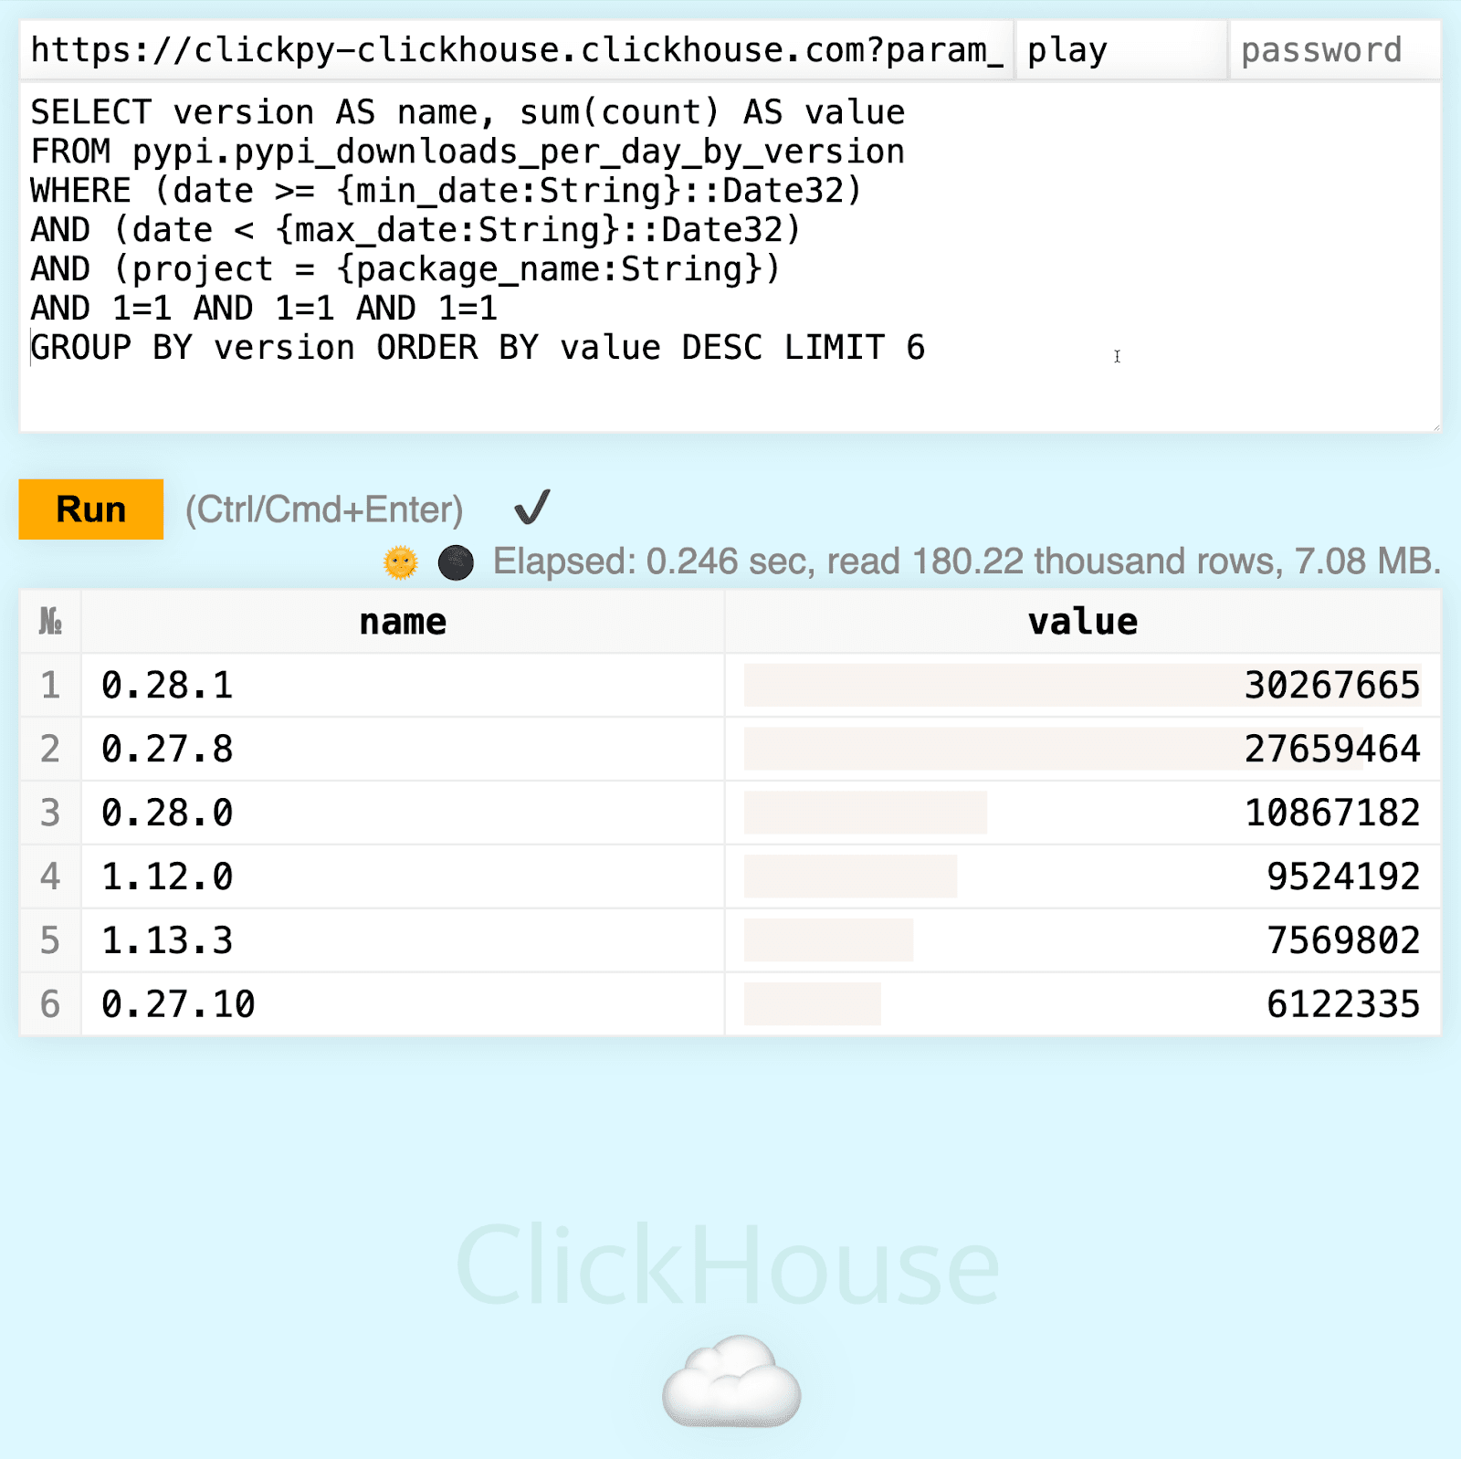Image resolution: width=1461 pixels, height=1459 pixels.
Task: Select version cell 1.12.0
Action: [x=403, y=876]
